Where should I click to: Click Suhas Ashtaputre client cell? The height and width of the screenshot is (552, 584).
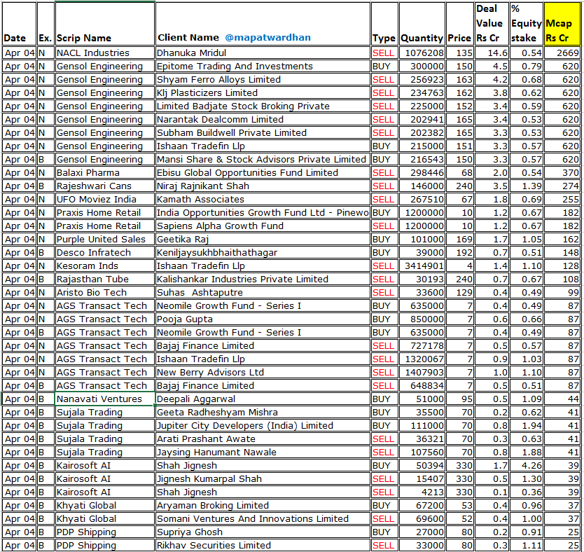263,292
